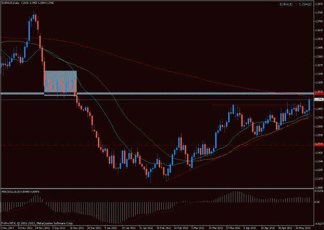The height and width of the screenshot is (230, 324).
Task: Click the 2 Nov 2011 date label
Action: click(x=7, y=228)
